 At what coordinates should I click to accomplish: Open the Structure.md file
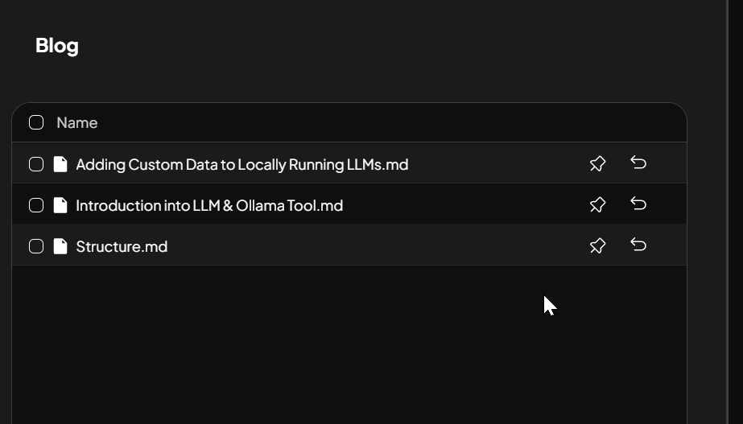point(122,246)
